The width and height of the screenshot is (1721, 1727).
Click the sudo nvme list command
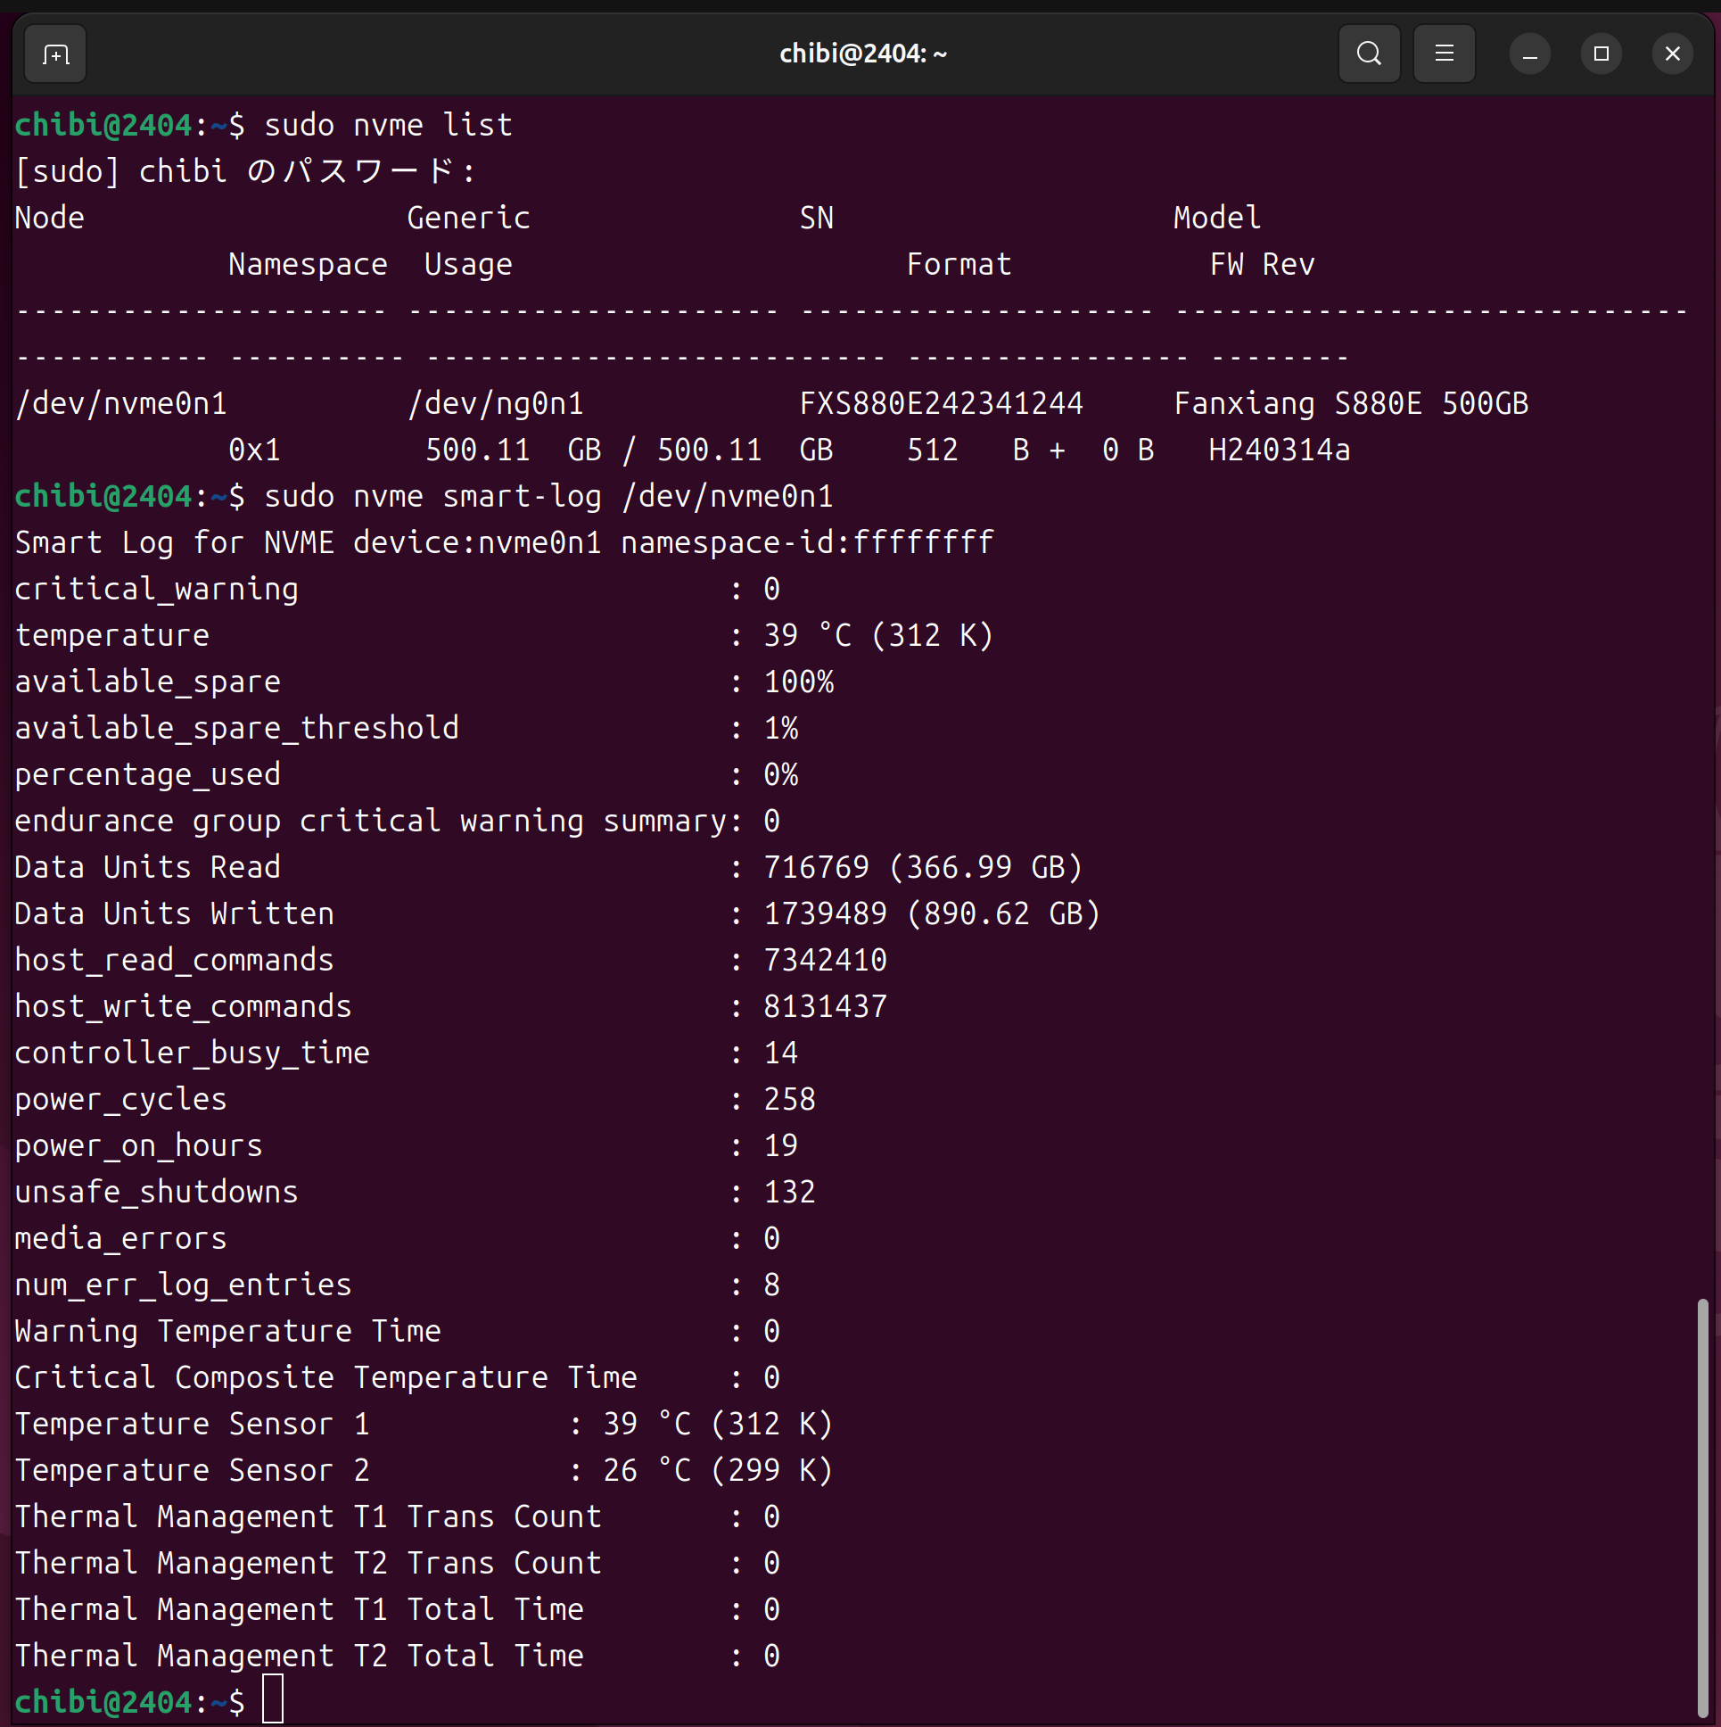(388, 125)
